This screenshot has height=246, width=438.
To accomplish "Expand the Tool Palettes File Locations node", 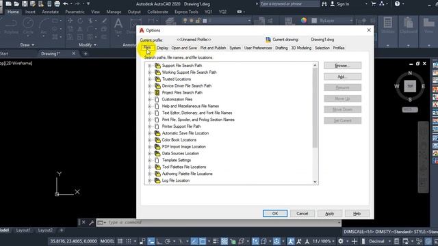I will coord(149,167).
